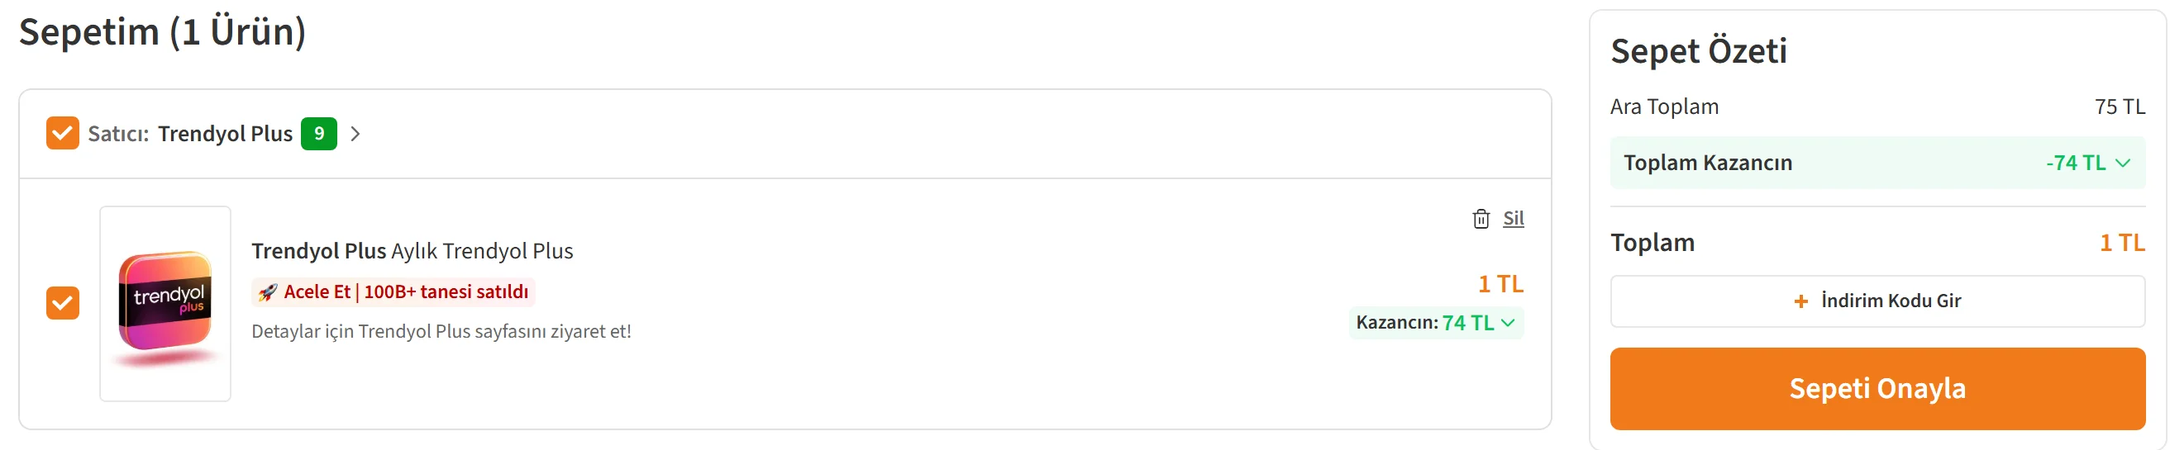The image size is (2170, 450).
Task: Click the orange 1 TL product price
Action: 1500,284
